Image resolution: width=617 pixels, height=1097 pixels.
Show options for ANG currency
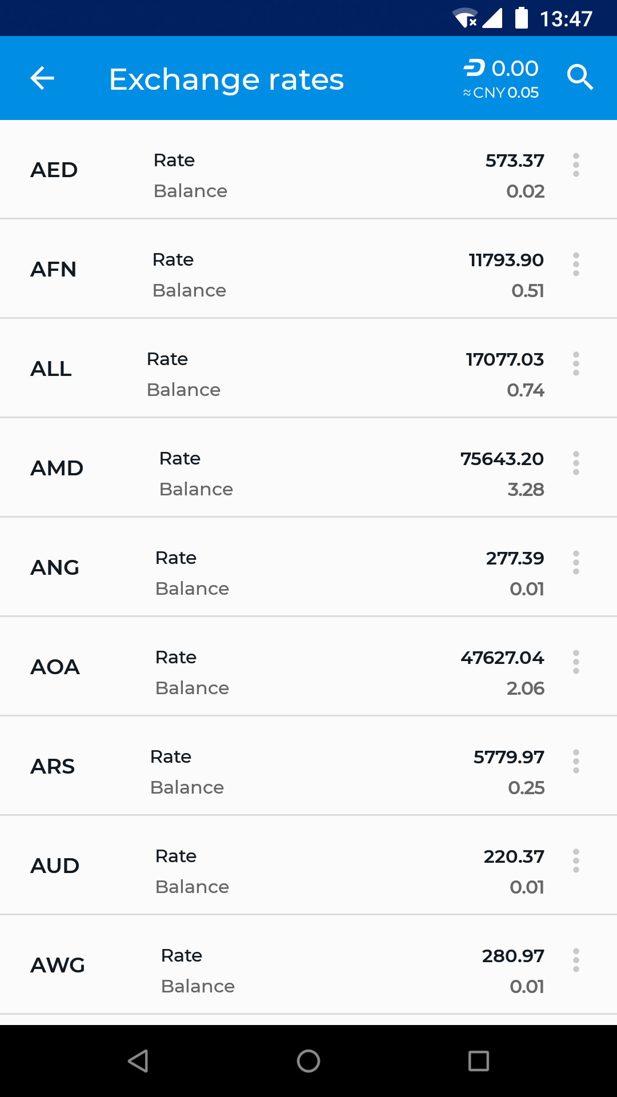(x=576, y=563)
